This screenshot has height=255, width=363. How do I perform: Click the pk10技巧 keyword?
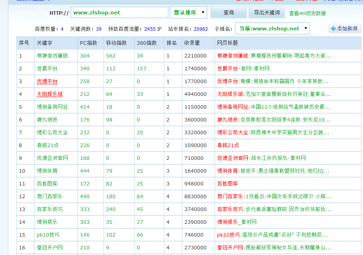(48, 235)
